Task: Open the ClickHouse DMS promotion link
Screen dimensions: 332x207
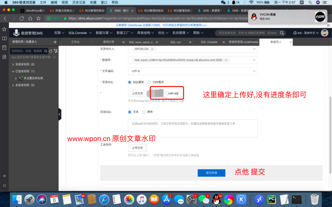Action: point(161,25)
